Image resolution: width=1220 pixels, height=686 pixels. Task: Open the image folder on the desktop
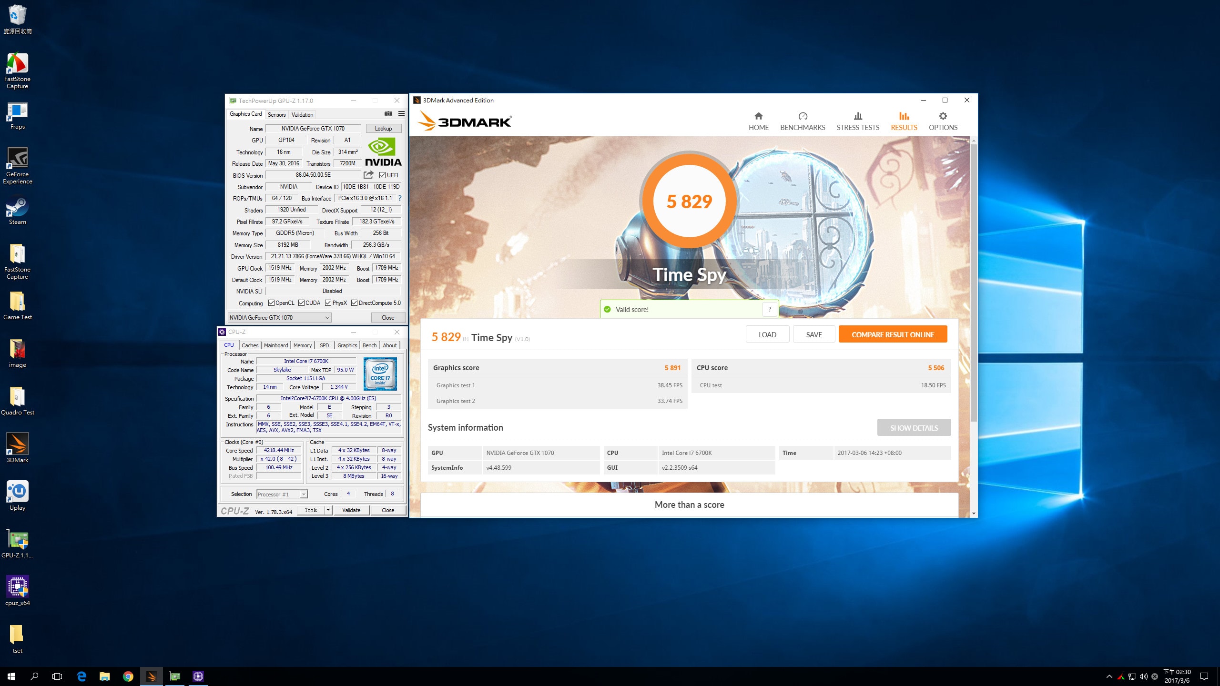coord(17,353)
